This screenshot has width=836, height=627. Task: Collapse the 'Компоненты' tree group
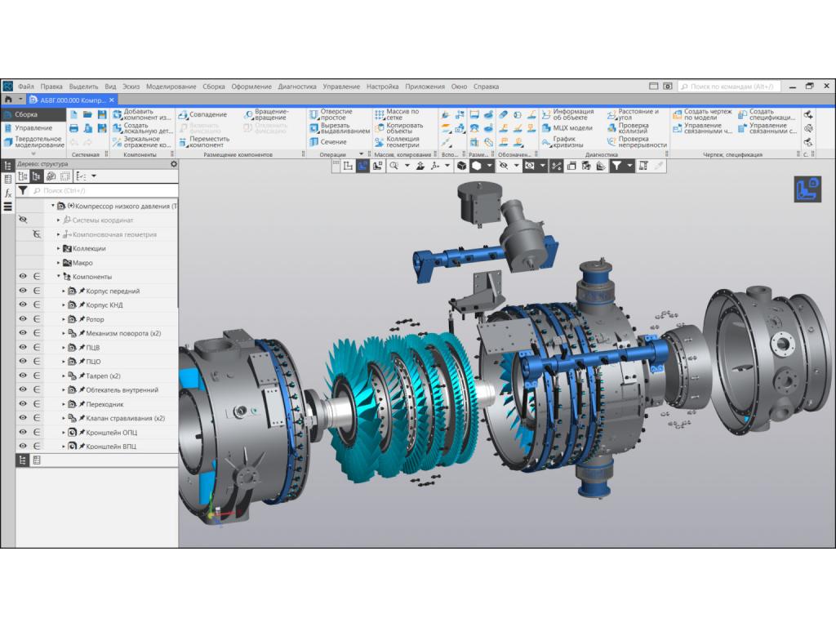click(59, 277)
